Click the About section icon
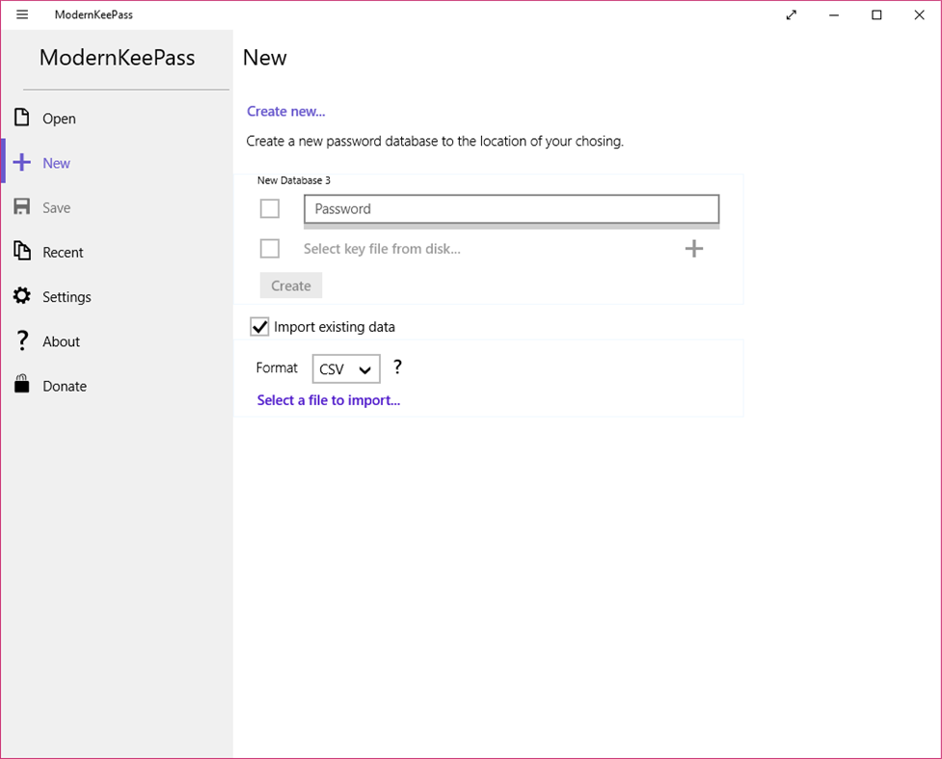 pos(21,340)
